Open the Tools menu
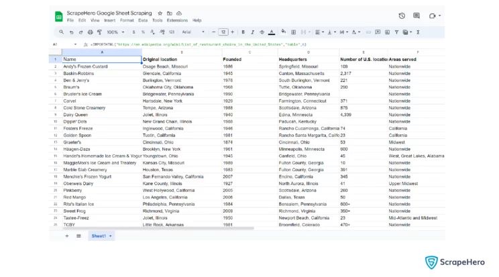 (x=157, y=20)
